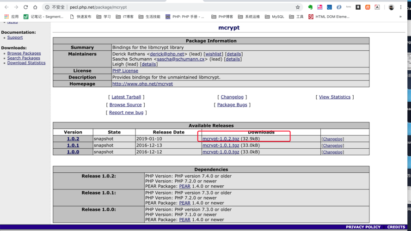The width and height of the screenshot is (411, 231).
Task: Open the 应用 apps grid shortcut
Action: pyautogui.click(x=11, y=17)
